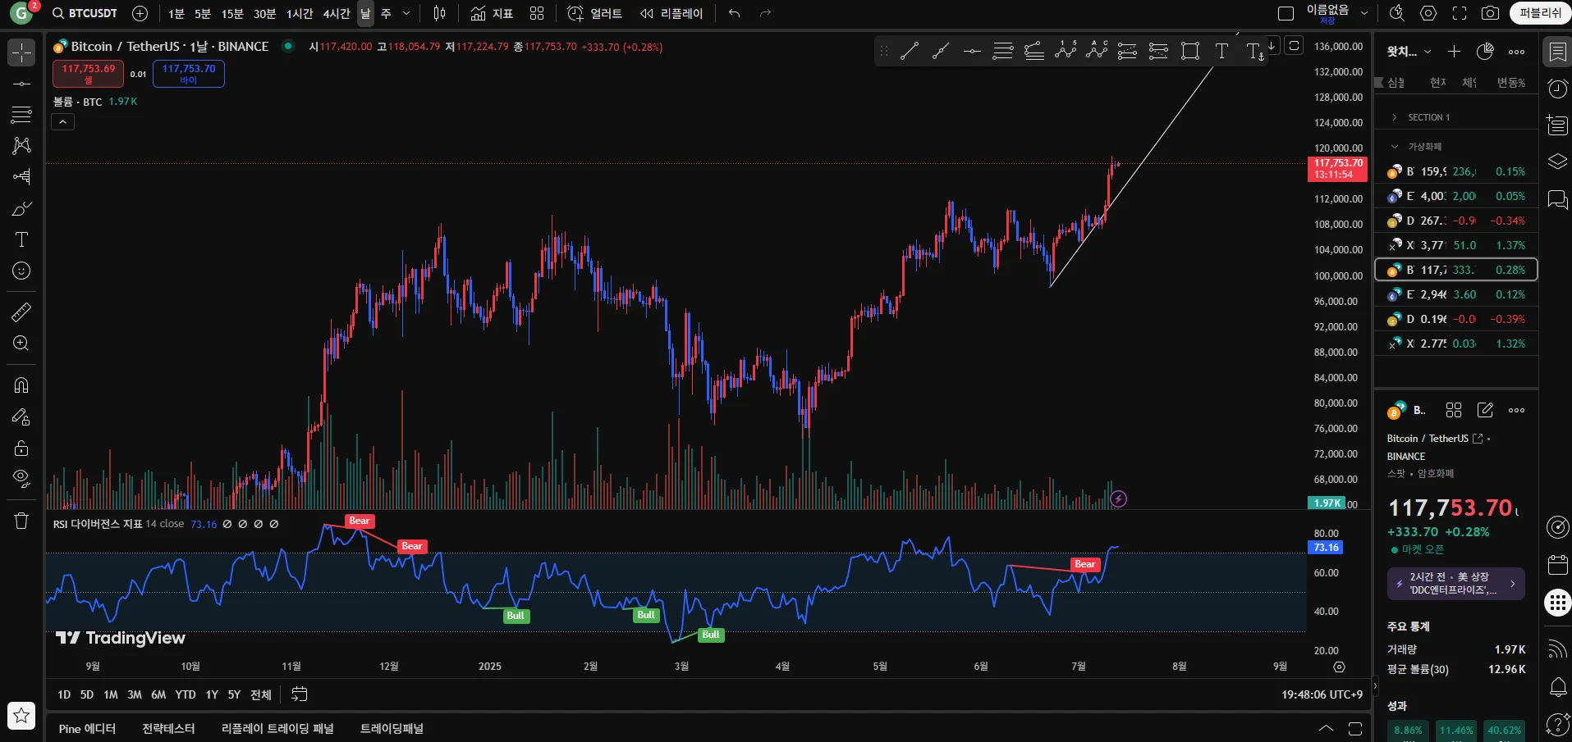Click the BTCUSDT symbol search field
1572x742 pixels.
click(x=85, y=13)
